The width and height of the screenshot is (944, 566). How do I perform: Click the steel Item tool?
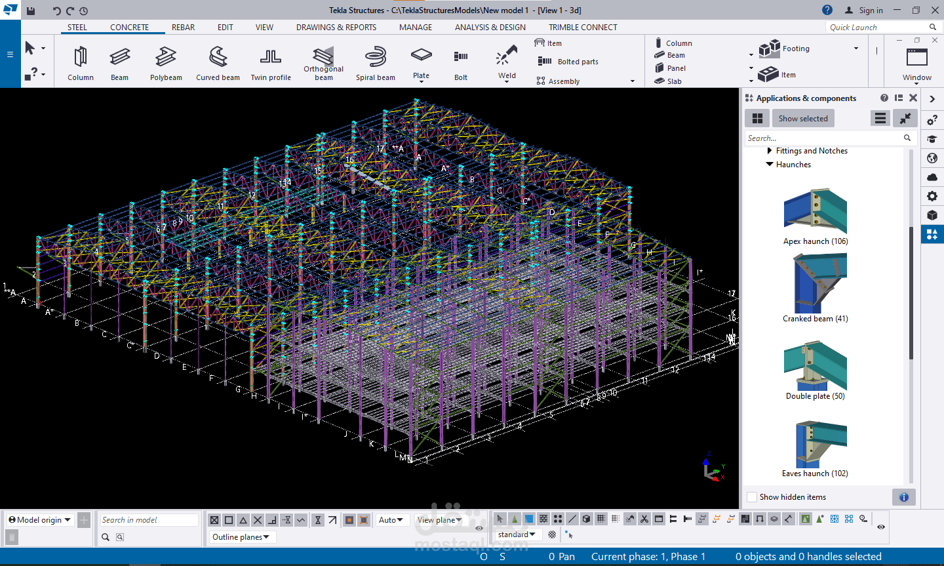point(548,43)
